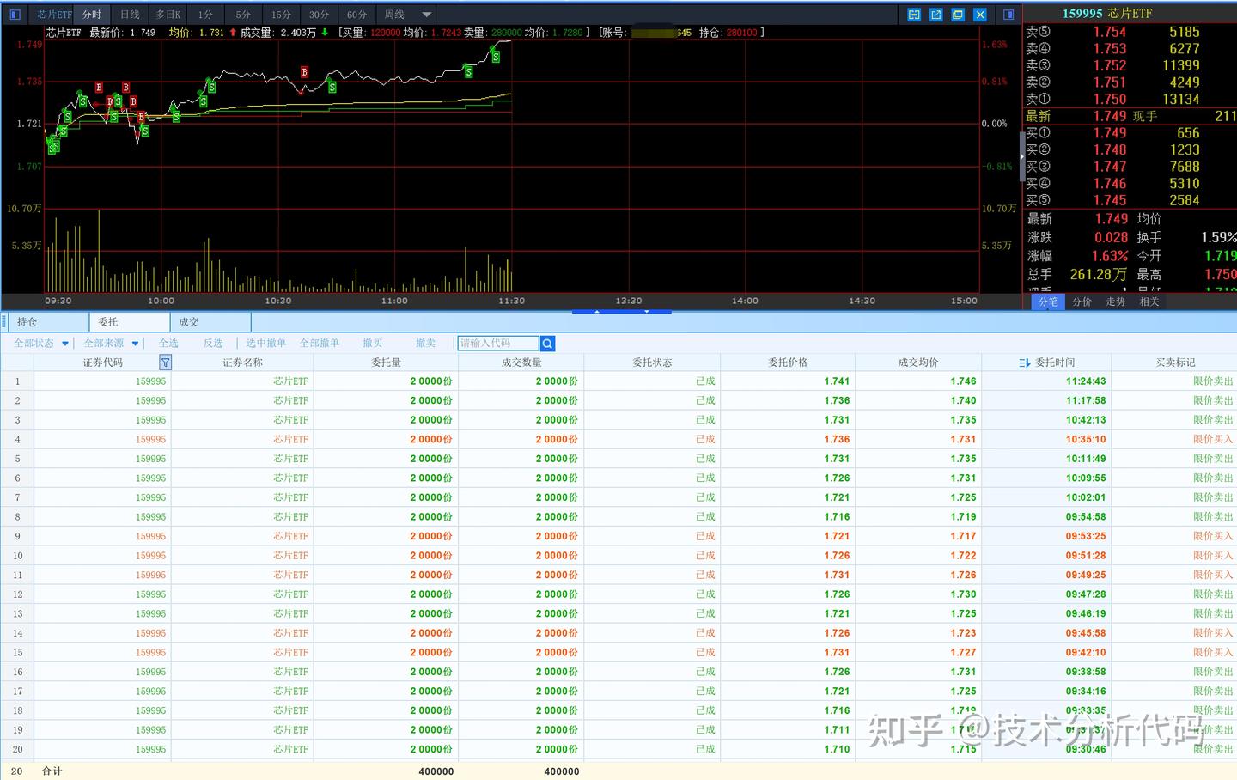Click the 撤卖 cancel sell orders button
This screenshot has width=1237, height=780.
(425, 344)
